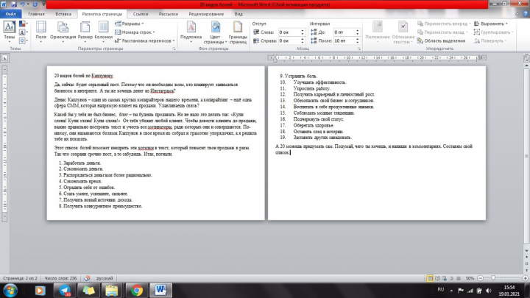Screen dimensions: 530x298
Task: Open the Размер page size menu
Action: 85,32
